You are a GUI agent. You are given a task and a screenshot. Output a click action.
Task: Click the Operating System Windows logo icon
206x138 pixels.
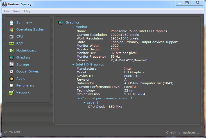click(12, 29)
